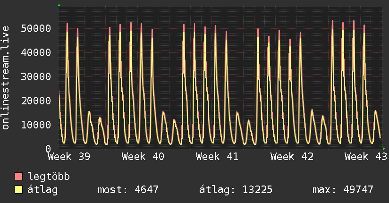Click the Week 43 axis label
389x203 pixels.
click(366, 157)
